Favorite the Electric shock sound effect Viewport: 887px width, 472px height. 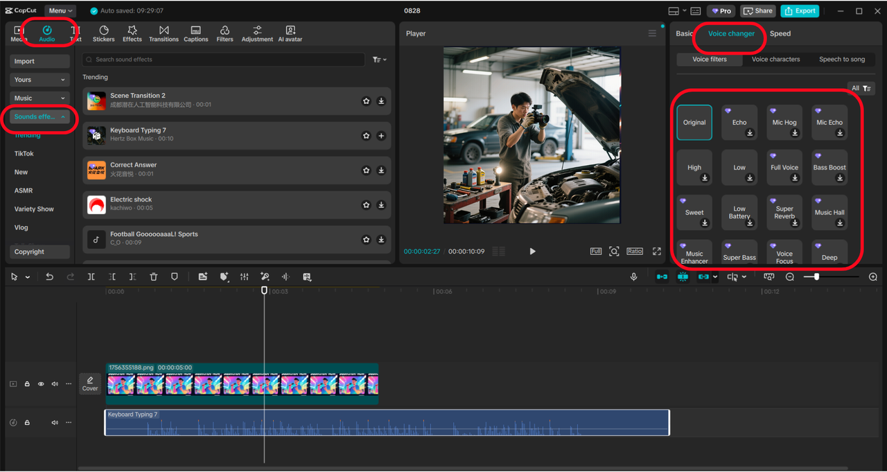click(366, 205)
